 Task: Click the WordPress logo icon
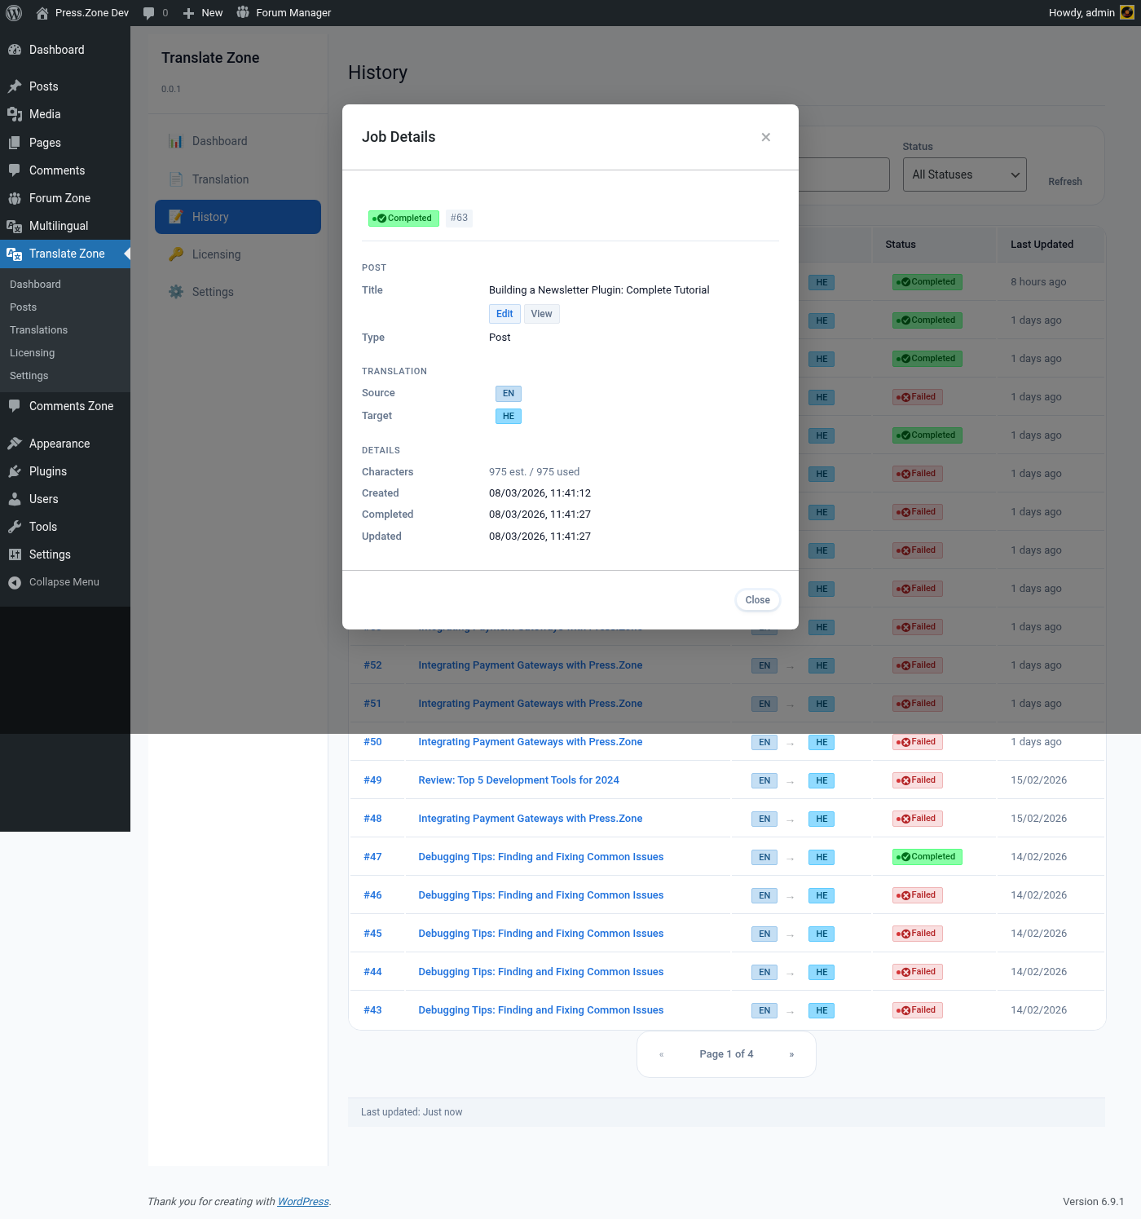(14, 13)
